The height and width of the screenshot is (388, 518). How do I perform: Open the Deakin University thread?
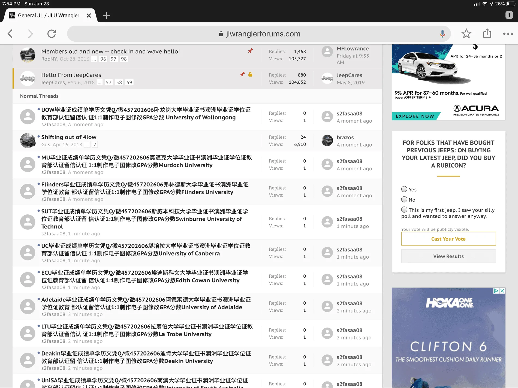coord(146,357)
